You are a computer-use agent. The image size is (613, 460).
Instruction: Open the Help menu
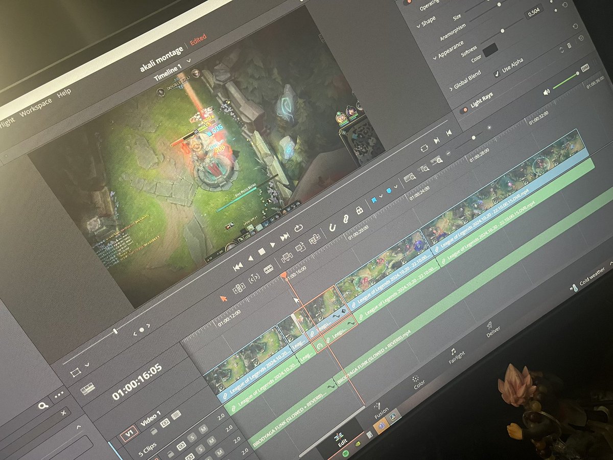(64, 94)
